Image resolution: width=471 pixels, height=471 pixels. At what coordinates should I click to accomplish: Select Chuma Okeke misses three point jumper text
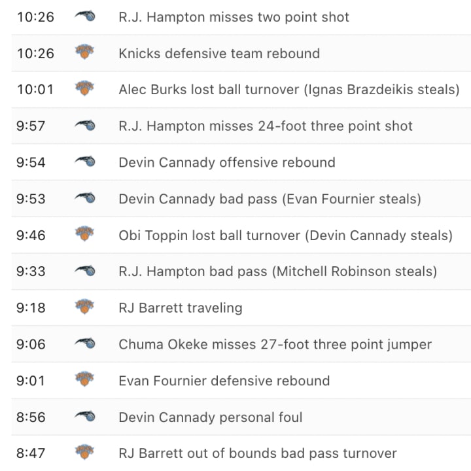[x=275, y=345]
